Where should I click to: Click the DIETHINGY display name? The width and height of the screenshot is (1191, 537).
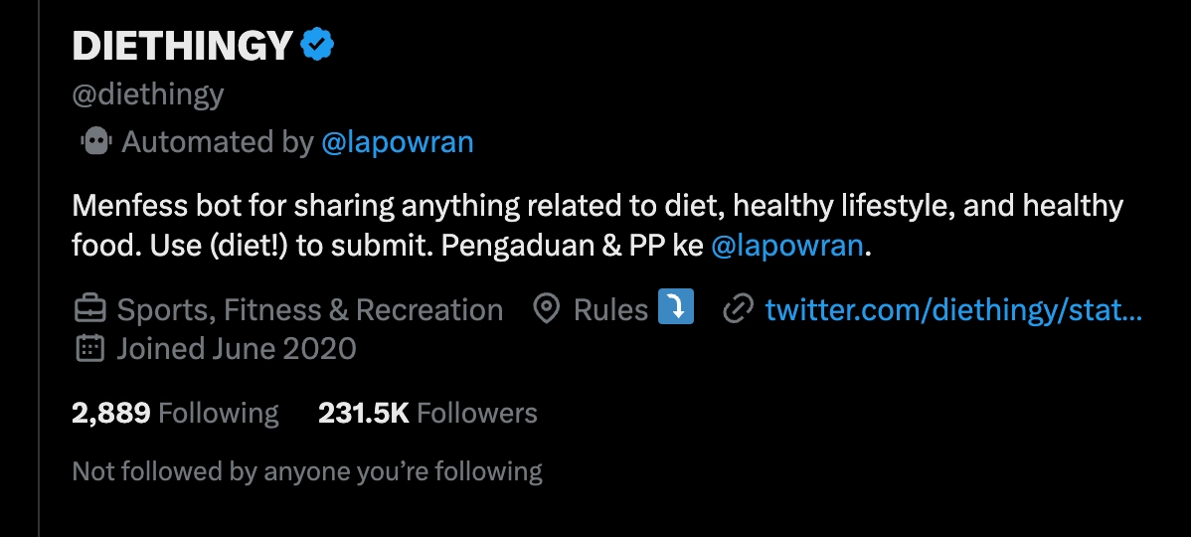tap(182, 46)
